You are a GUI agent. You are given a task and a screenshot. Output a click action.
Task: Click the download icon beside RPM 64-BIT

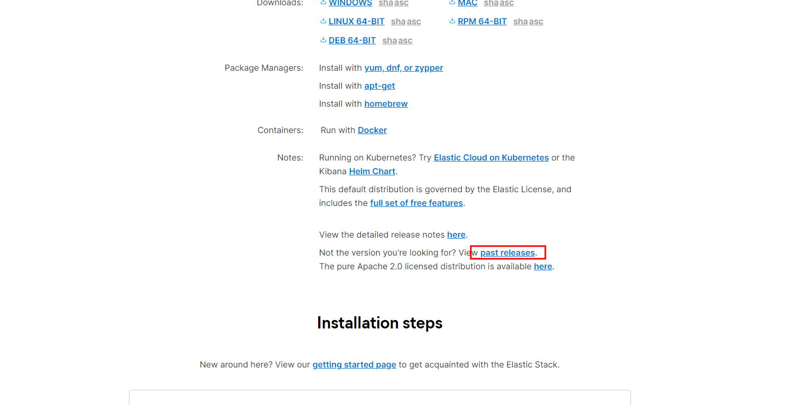(452, 21)
